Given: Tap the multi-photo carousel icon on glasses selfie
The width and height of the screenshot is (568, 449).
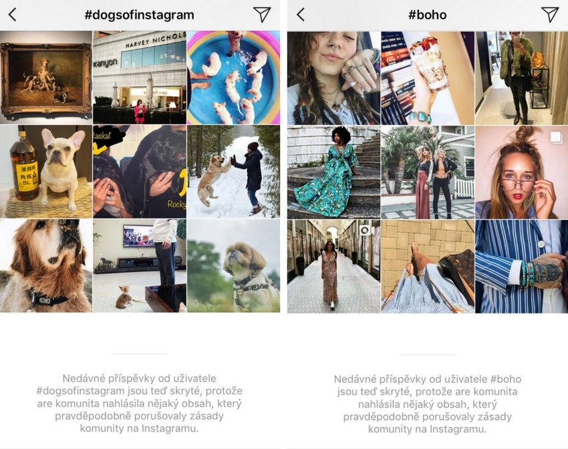Looking at the screenshot, I should (x=556, y=137).
